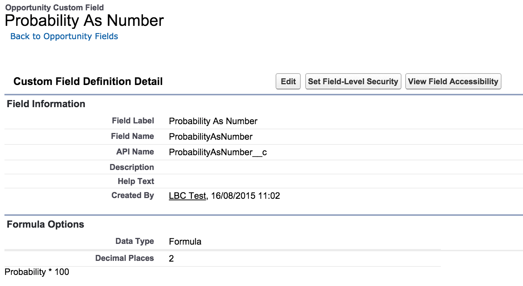Click the Help Text row label

point(136,181)
